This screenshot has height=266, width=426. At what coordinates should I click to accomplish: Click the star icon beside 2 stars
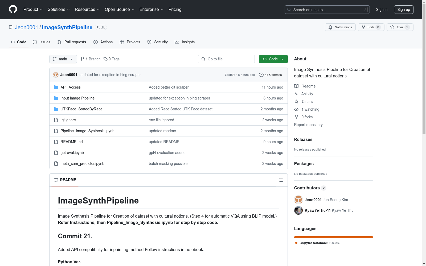point(296,102)
